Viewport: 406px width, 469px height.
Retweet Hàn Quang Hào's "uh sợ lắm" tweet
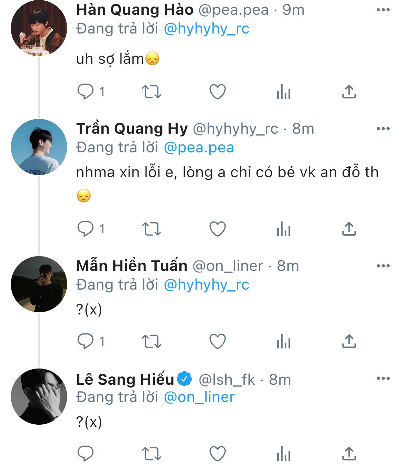tap(151, 92)
